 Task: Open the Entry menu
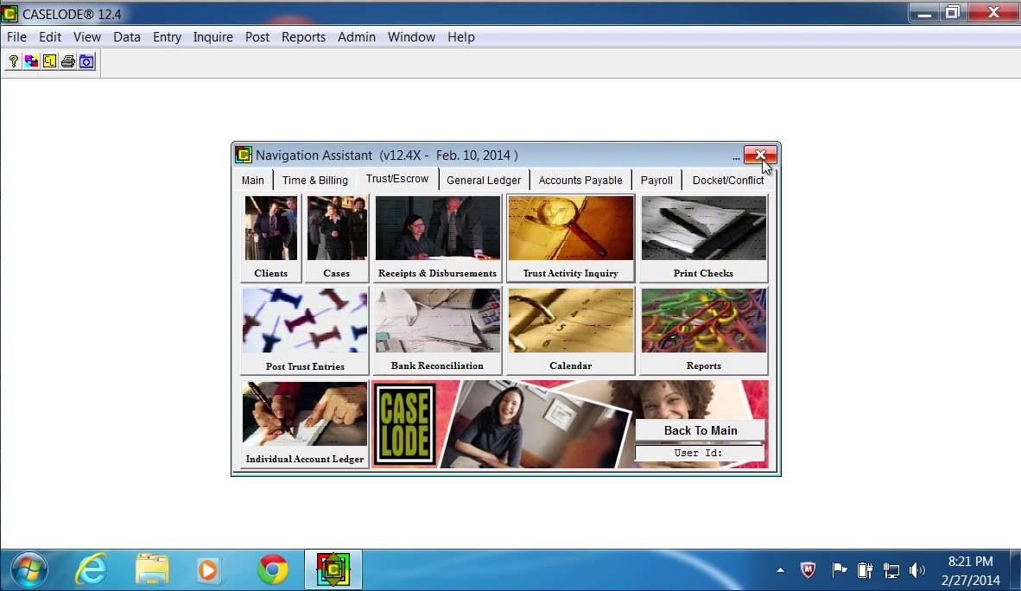click(168, 37)
